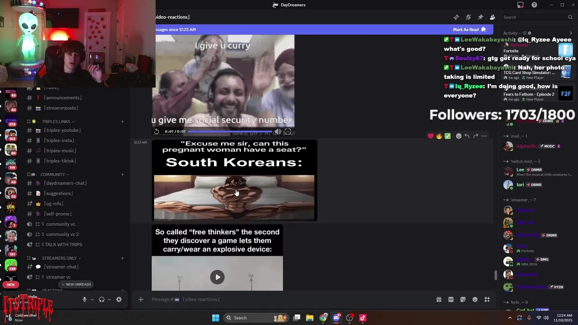
Task: Open the streams-posts channel
Action: tap(61, 108)
